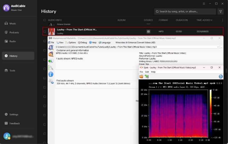Click MediaInfo preferences tools icon
228x144 pixels.
[51, 68]
